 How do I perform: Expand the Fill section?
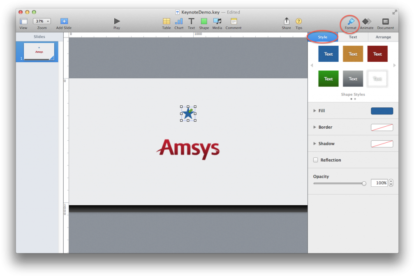(315, 111)
